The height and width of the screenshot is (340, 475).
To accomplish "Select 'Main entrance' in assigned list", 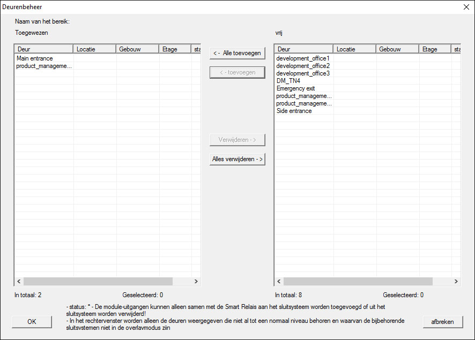I will 35,58.
